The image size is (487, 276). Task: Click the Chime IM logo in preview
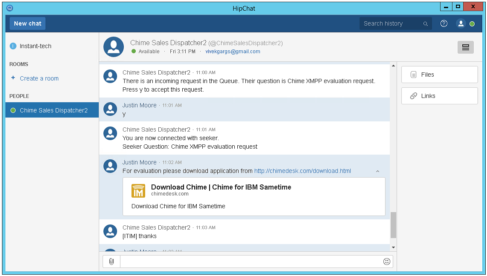pos(138,190)
